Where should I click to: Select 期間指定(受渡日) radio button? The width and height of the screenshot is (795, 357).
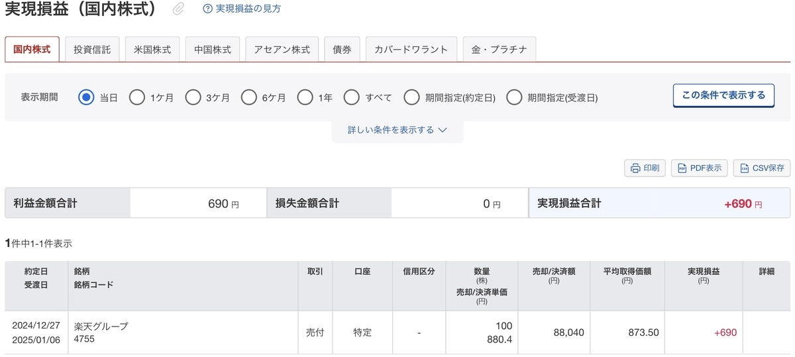click(x=514, y=97)
